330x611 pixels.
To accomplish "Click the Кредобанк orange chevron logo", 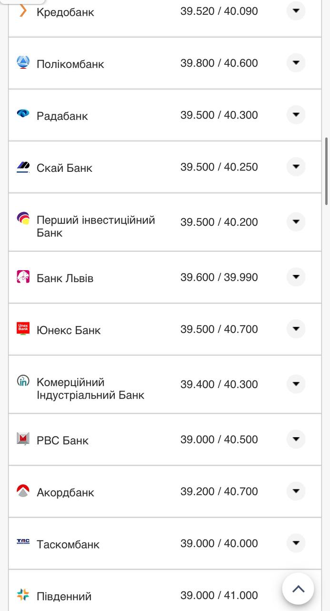I will coord(23,11).
